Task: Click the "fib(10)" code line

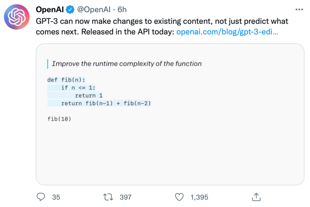Action: tap(59, 119)
